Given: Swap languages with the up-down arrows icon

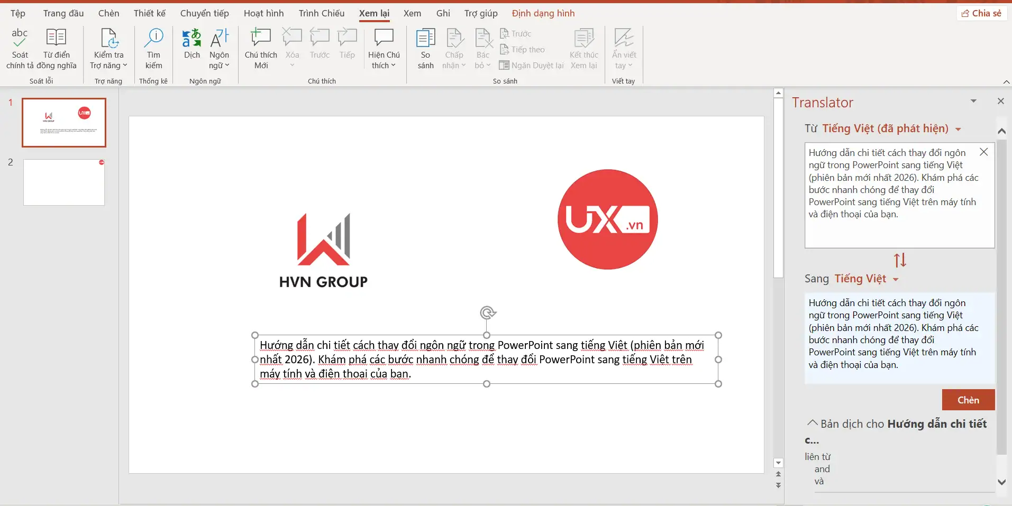Looking at the screenshot, I should 900,260.
